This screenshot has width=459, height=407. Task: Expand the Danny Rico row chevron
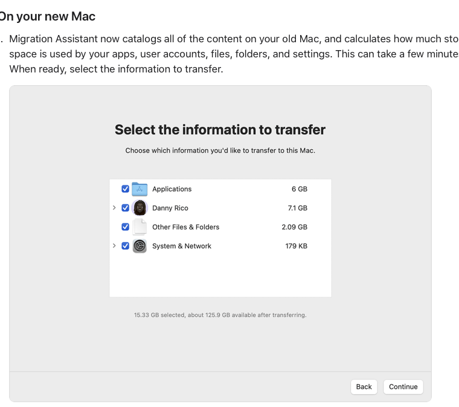coord(114,208)
